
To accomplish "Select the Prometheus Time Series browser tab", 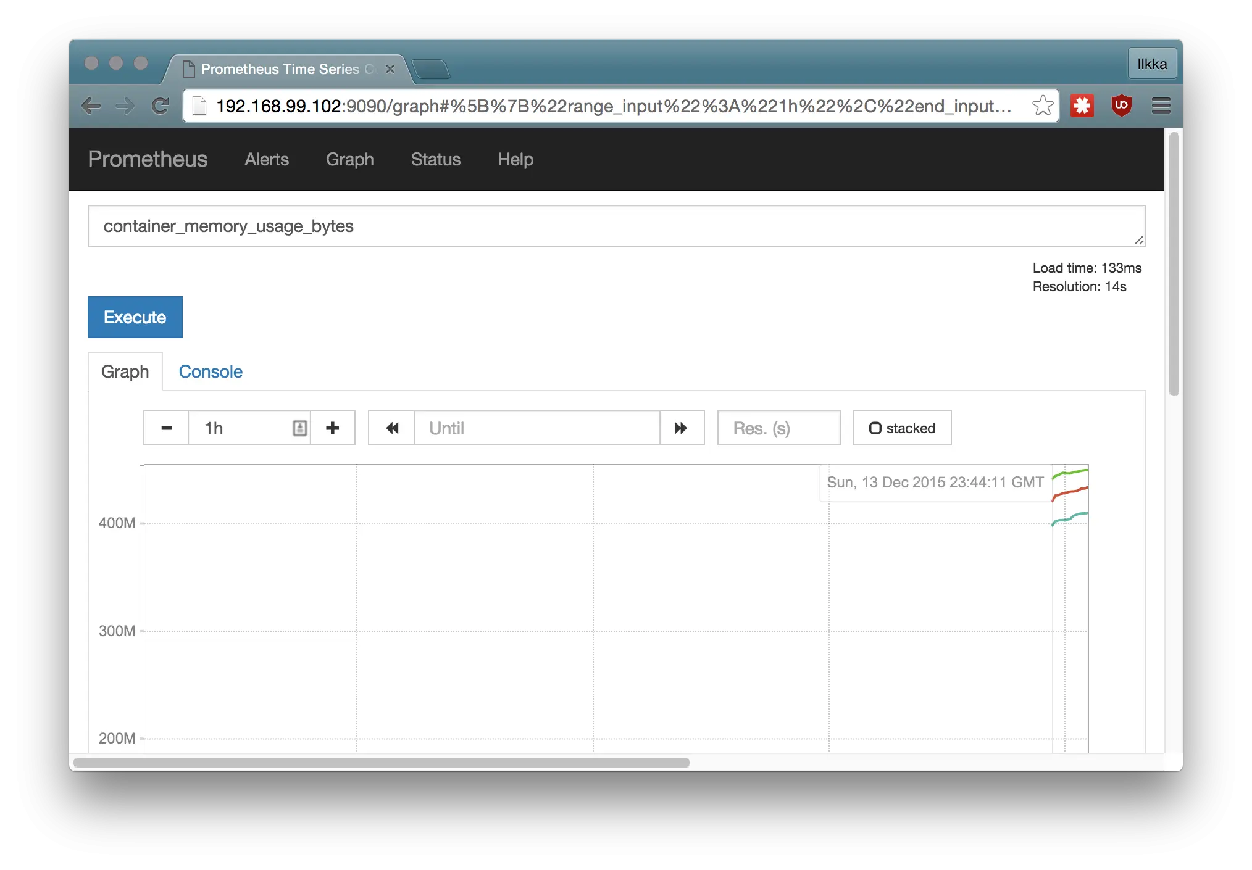I will (288, 69).
